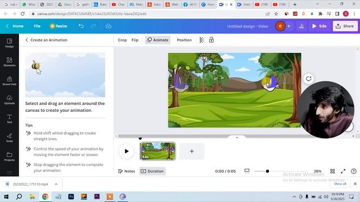Screen dimensions: 360x202
Task: Toggle the thumbnail view icon
Action: pyautogui.click(x=247, y=171)
